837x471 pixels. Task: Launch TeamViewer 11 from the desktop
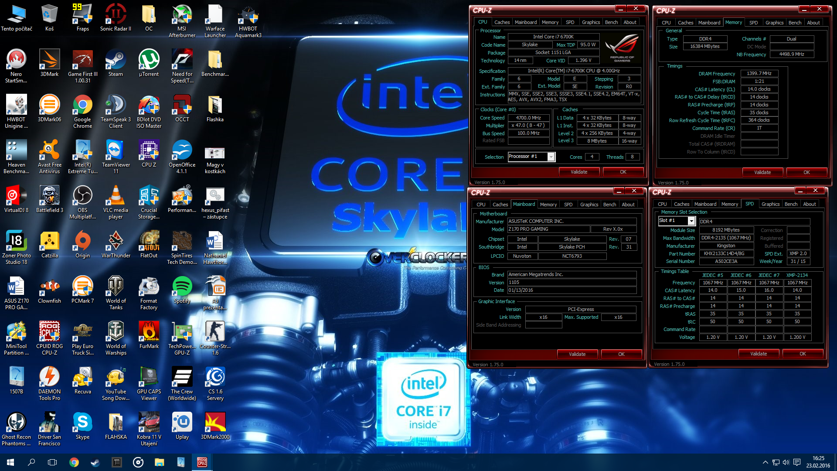116,157
